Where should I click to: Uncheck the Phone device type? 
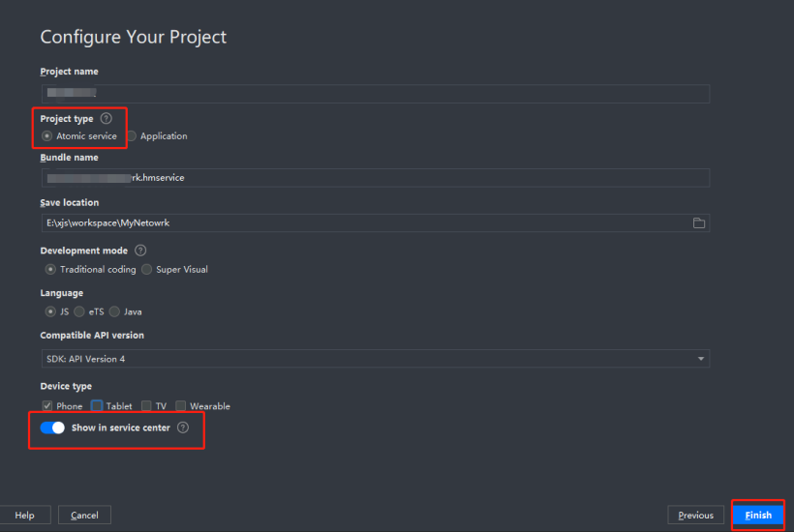click(x=46, y=406)
